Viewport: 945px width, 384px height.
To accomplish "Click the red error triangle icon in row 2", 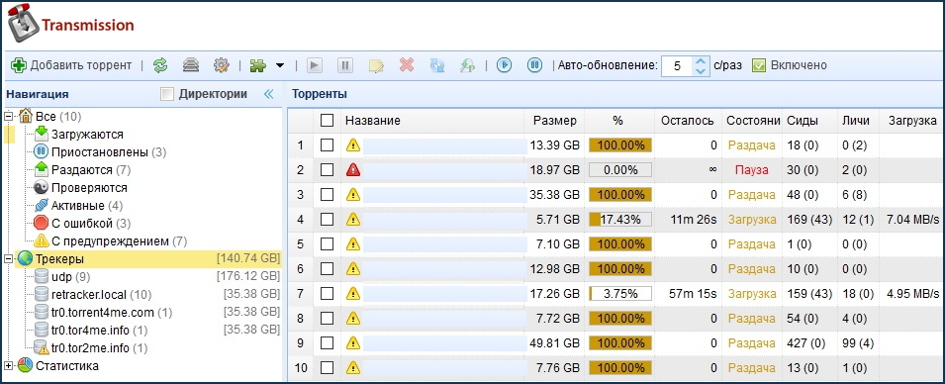I will pos(353,170).
